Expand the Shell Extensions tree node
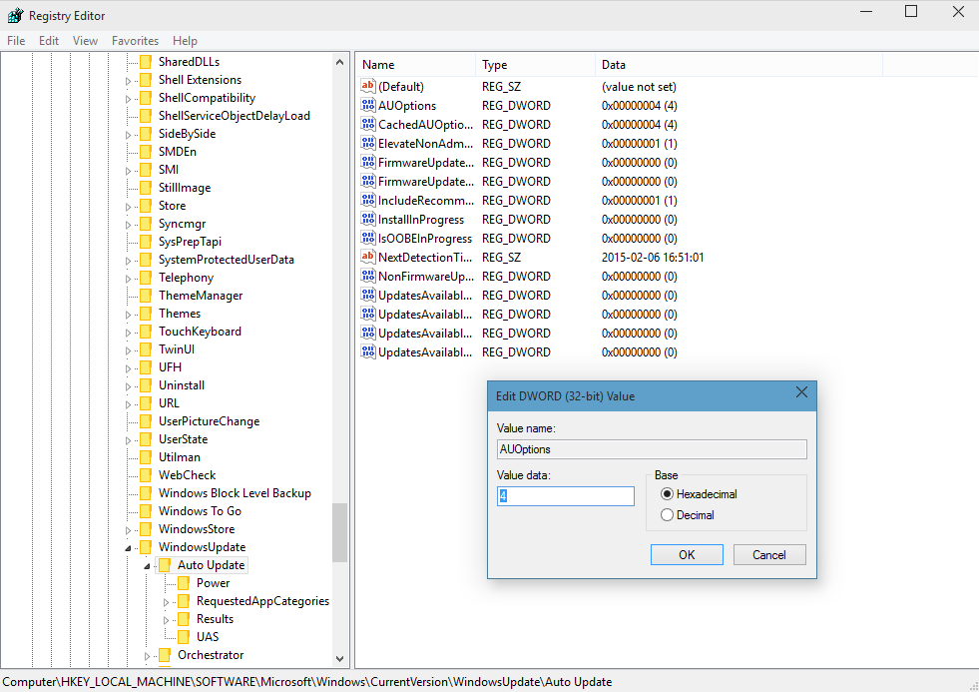This screenshot has width=979, height=692. (x=128, y=81)
